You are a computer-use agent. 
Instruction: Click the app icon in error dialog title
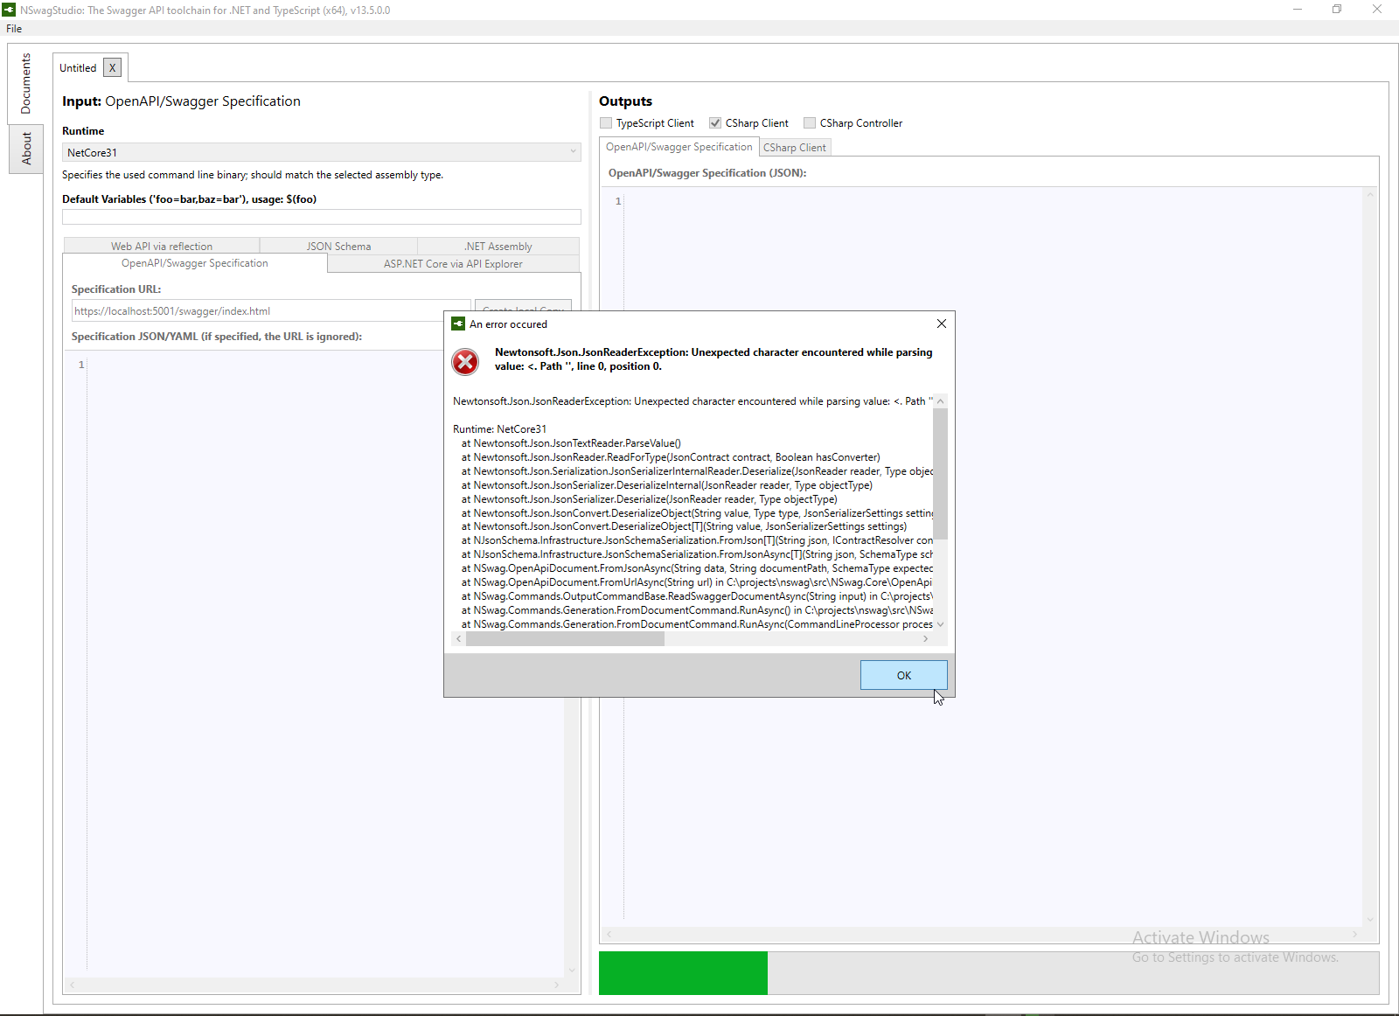(x=458, y=324)
